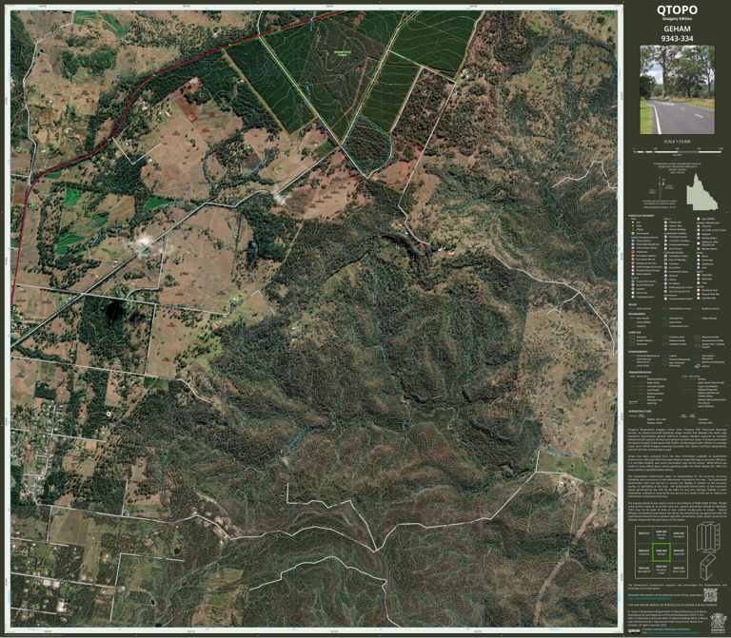Select the Sugarloaf cell in adjoining sheet index

[x=680, y=552]
